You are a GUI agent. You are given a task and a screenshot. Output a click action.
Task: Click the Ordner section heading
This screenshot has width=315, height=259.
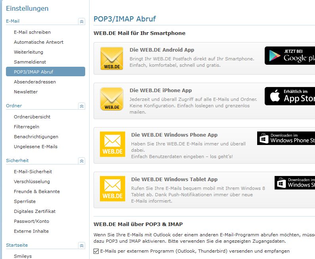(x=14, y=106)
